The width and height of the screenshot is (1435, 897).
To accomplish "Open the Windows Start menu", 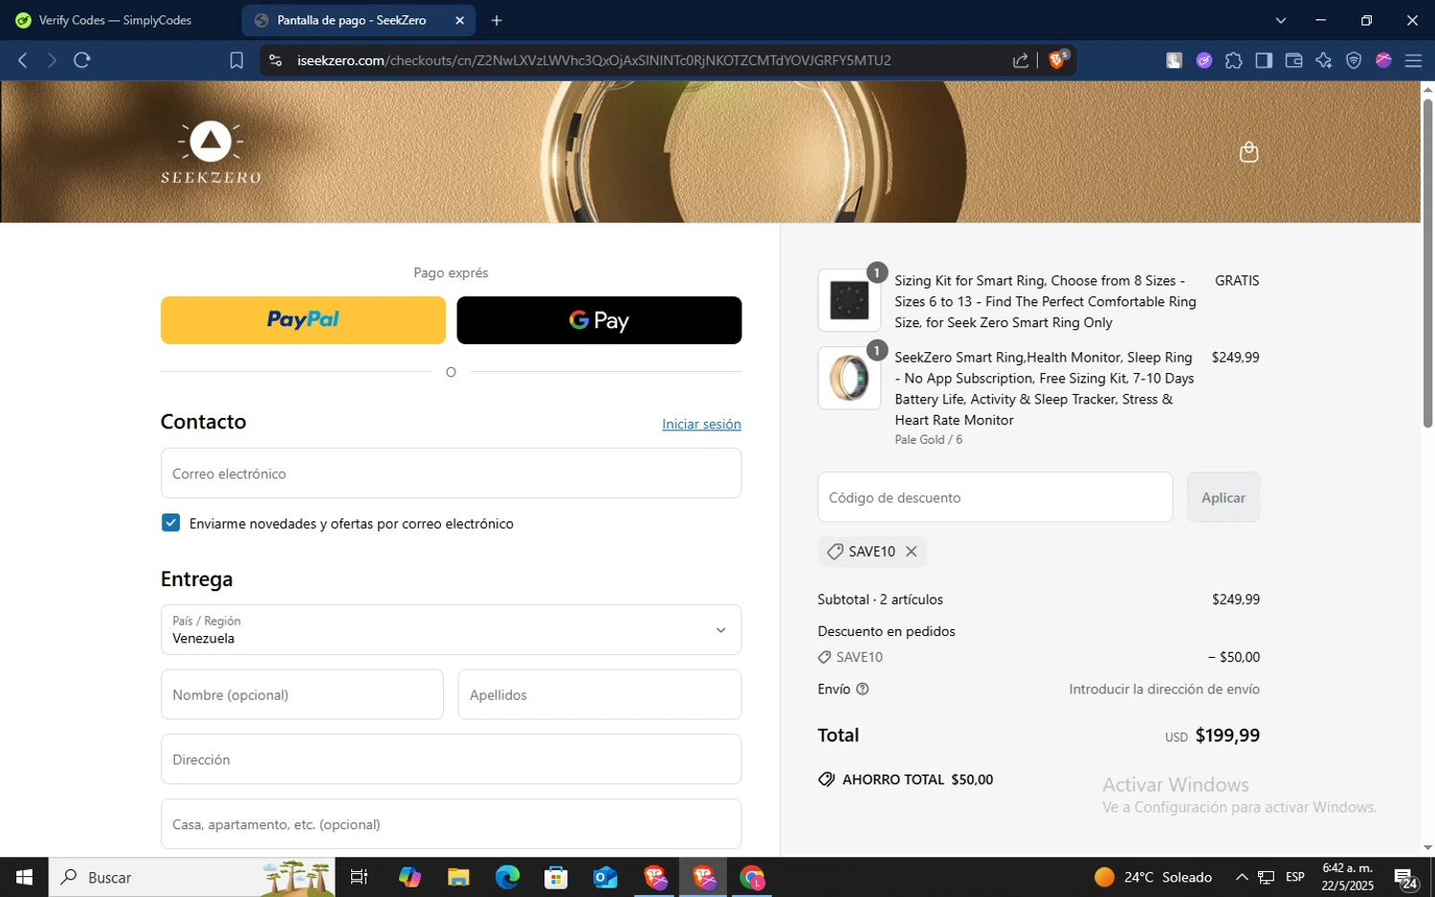I will pos(24,877).
